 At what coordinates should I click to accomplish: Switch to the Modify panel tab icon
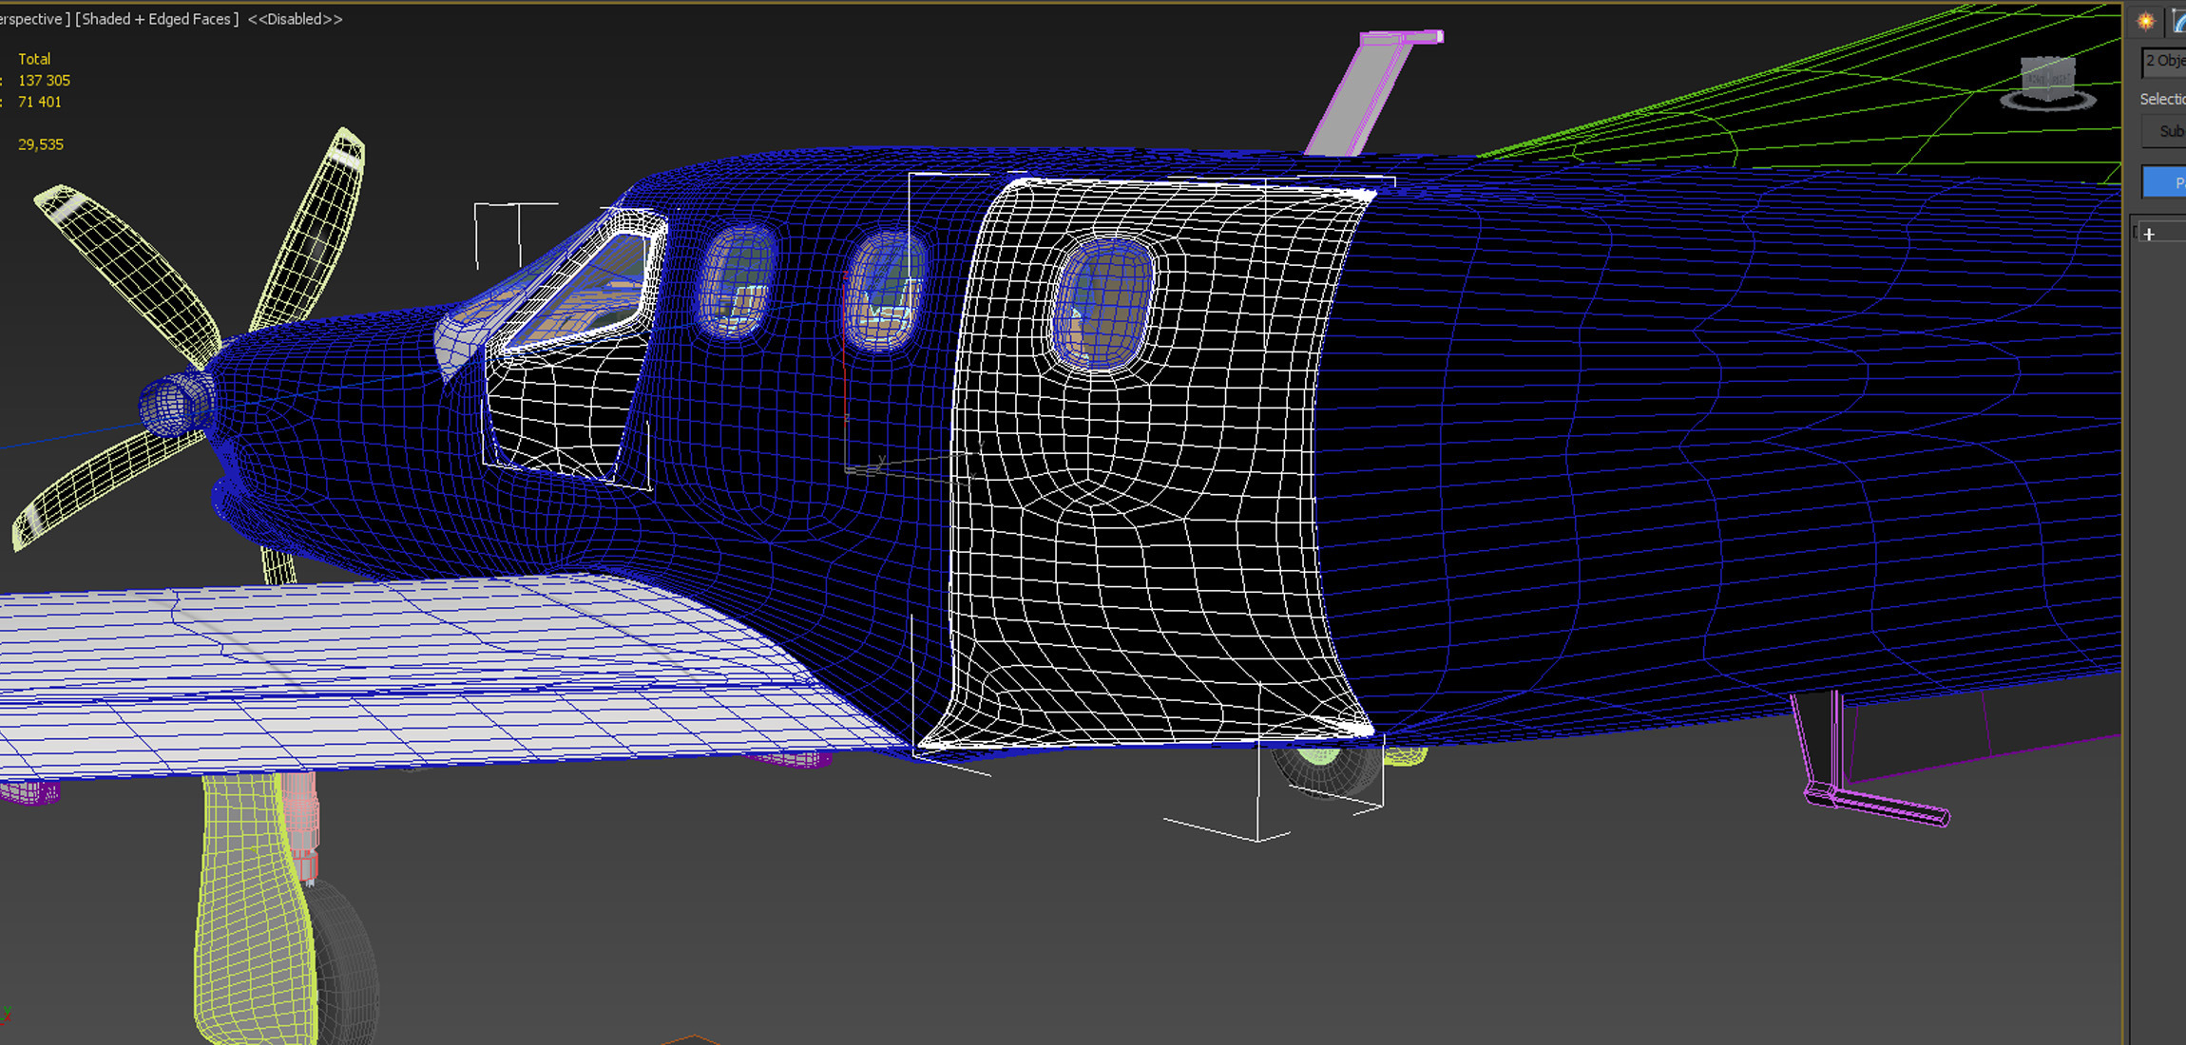point(2178,21)
